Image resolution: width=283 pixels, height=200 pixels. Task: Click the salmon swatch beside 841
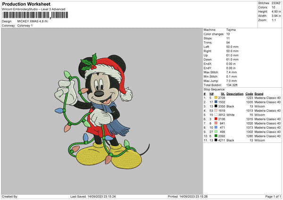click(x=216, y=123)
